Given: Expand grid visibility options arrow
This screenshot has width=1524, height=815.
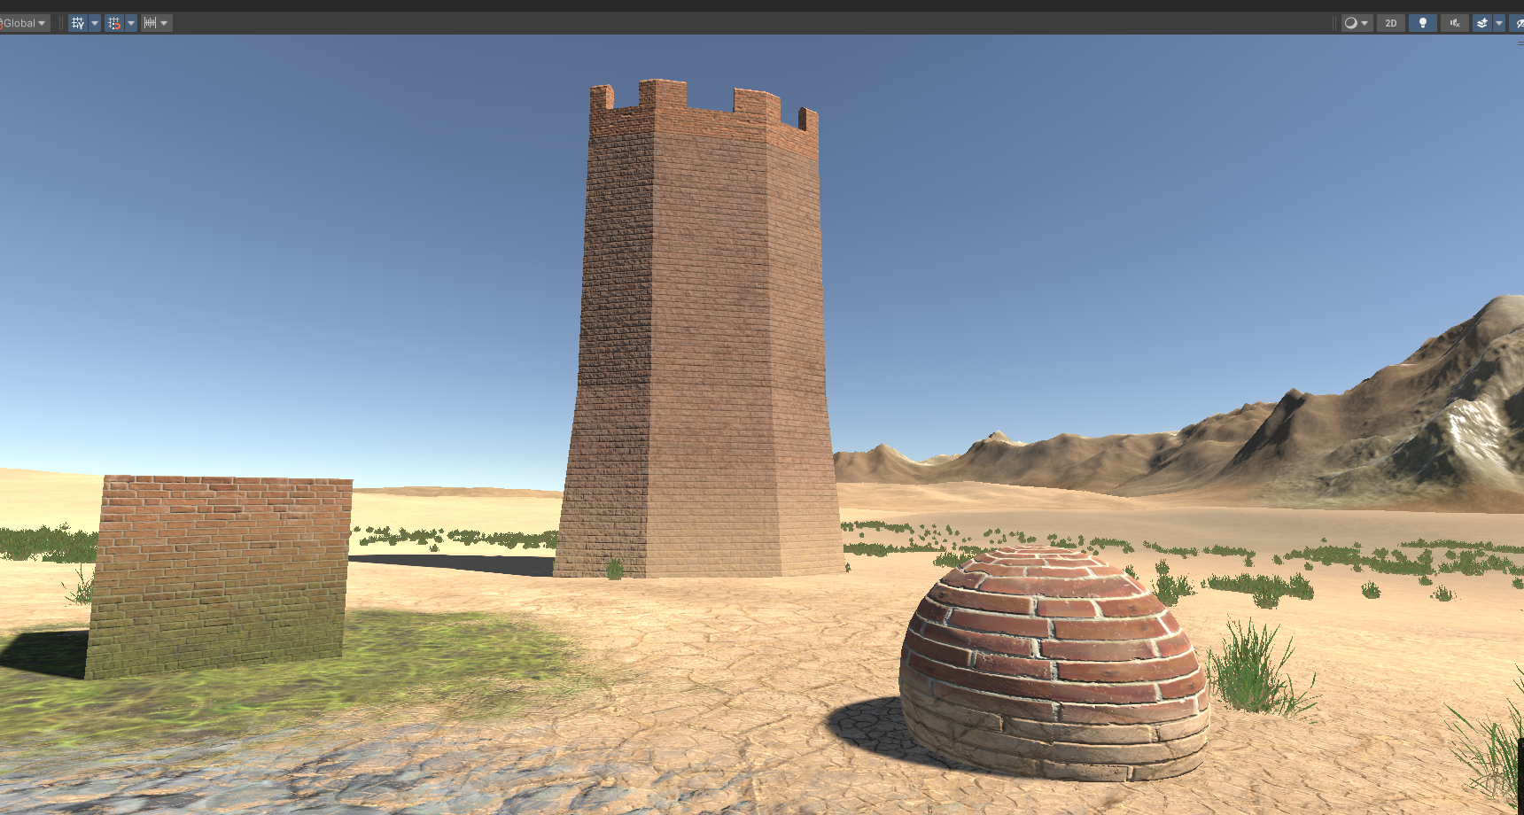Looking at the screenshot, I should point(95,23).
